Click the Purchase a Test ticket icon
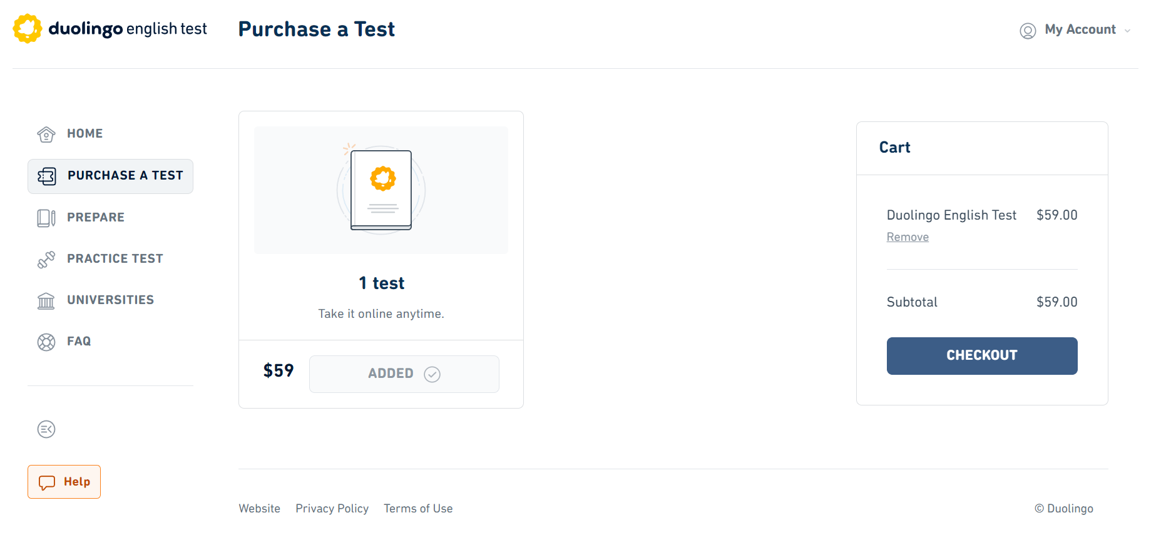Viewport: 1166px width, 550px height. 47,176
